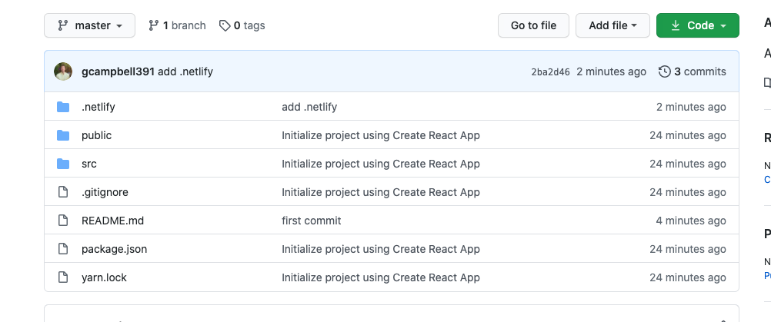Expand the Add file dropdown
This screenshot has width=771, height=322.
point(612,25)
